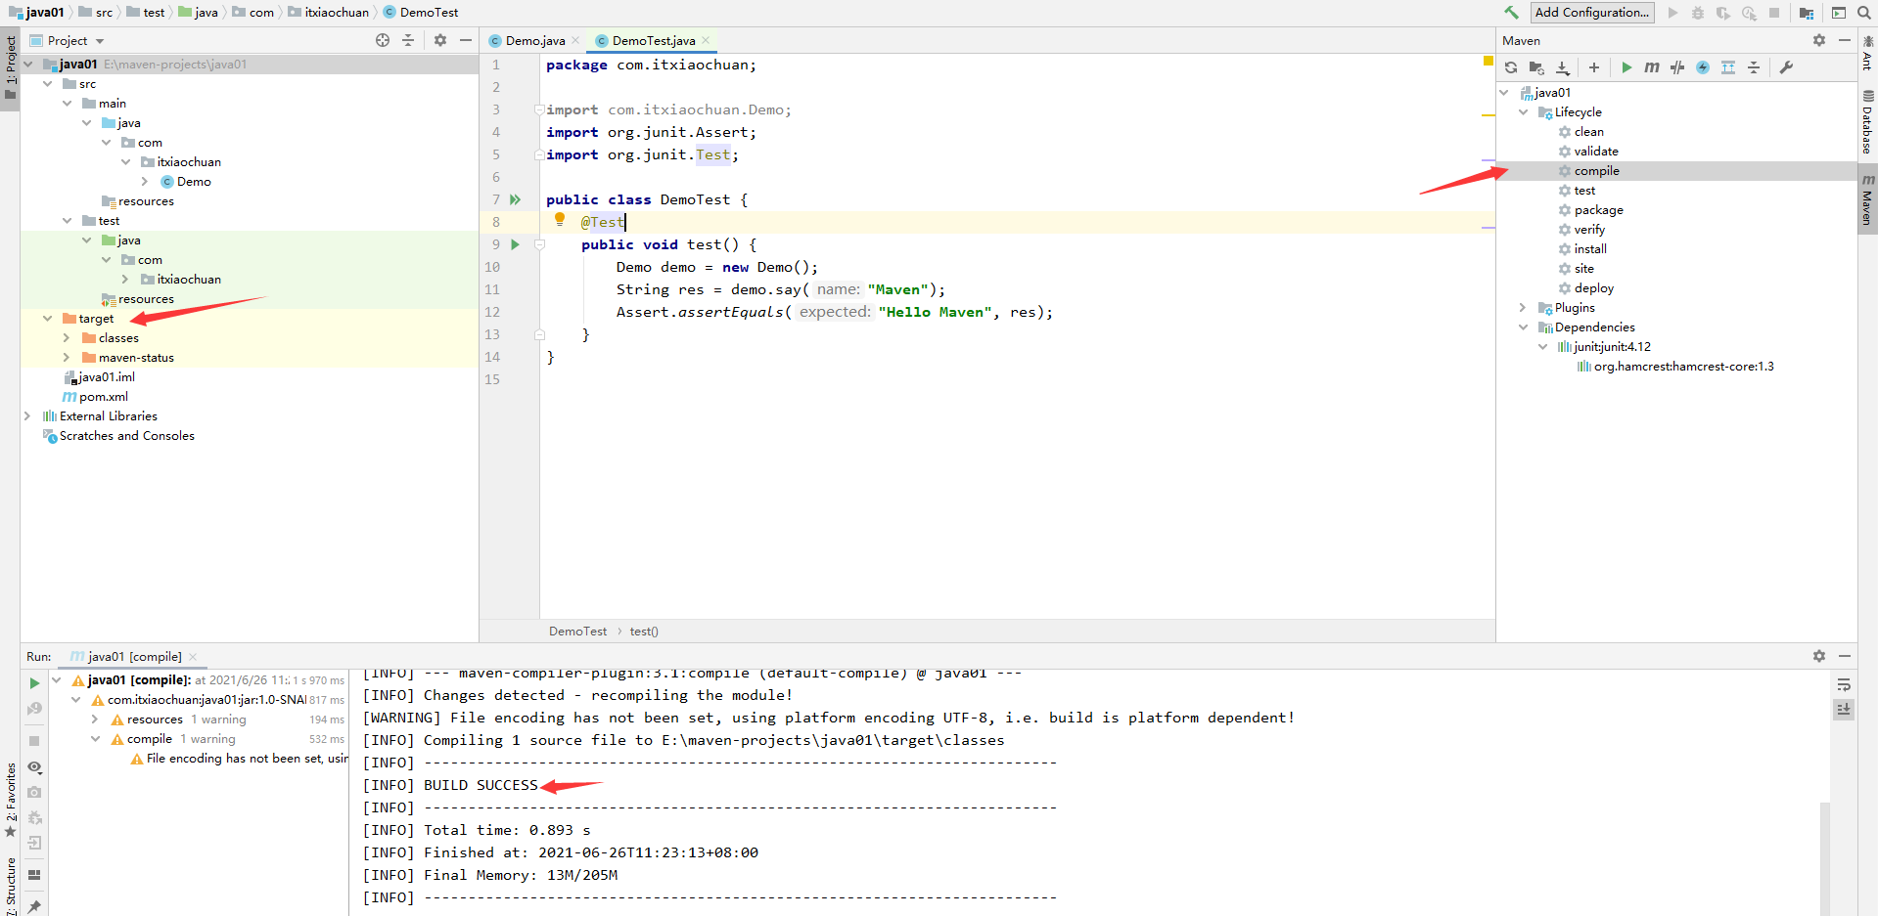1878x916 pixels.
Task: Click test() in editor breadcrumb
Action: pos(643,632)
